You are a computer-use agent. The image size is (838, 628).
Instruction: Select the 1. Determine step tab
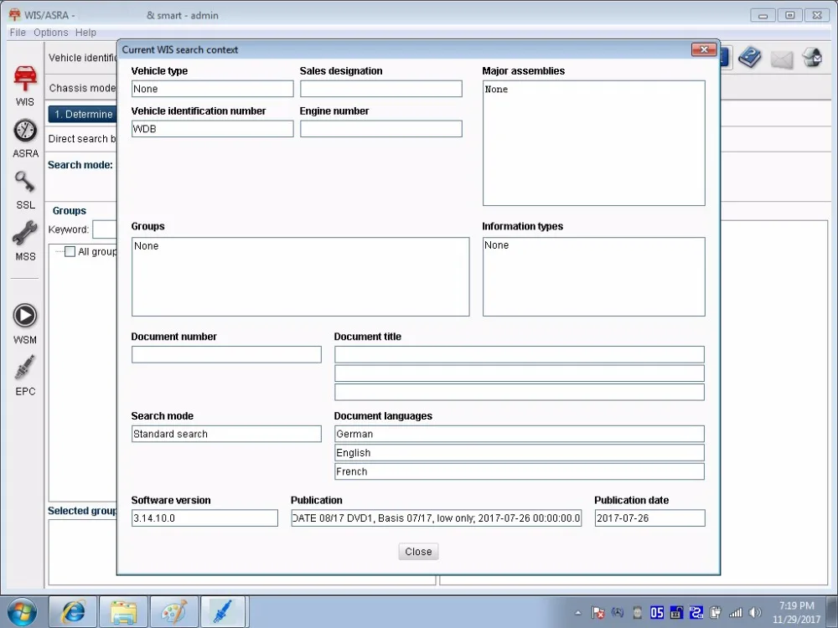tap(83, 114)
